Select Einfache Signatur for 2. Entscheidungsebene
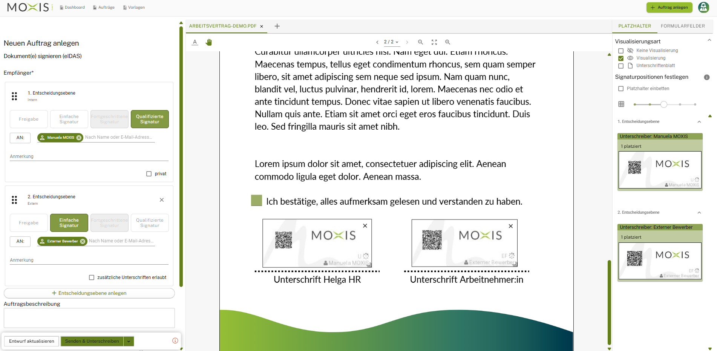The height and width of the screenshot is (351, 717). pos(69,223)
